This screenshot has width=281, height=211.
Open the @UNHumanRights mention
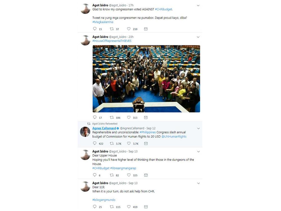pos(174,136)
